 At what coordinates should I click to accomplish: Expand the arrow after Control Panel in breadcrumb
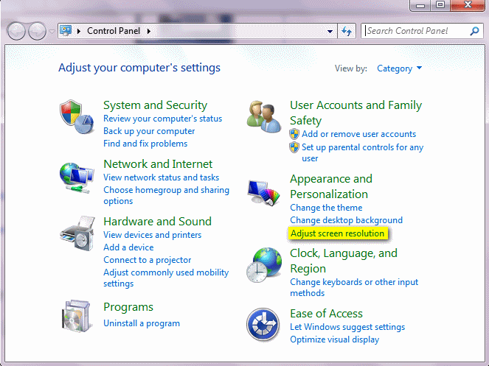(x=149, y=31)
